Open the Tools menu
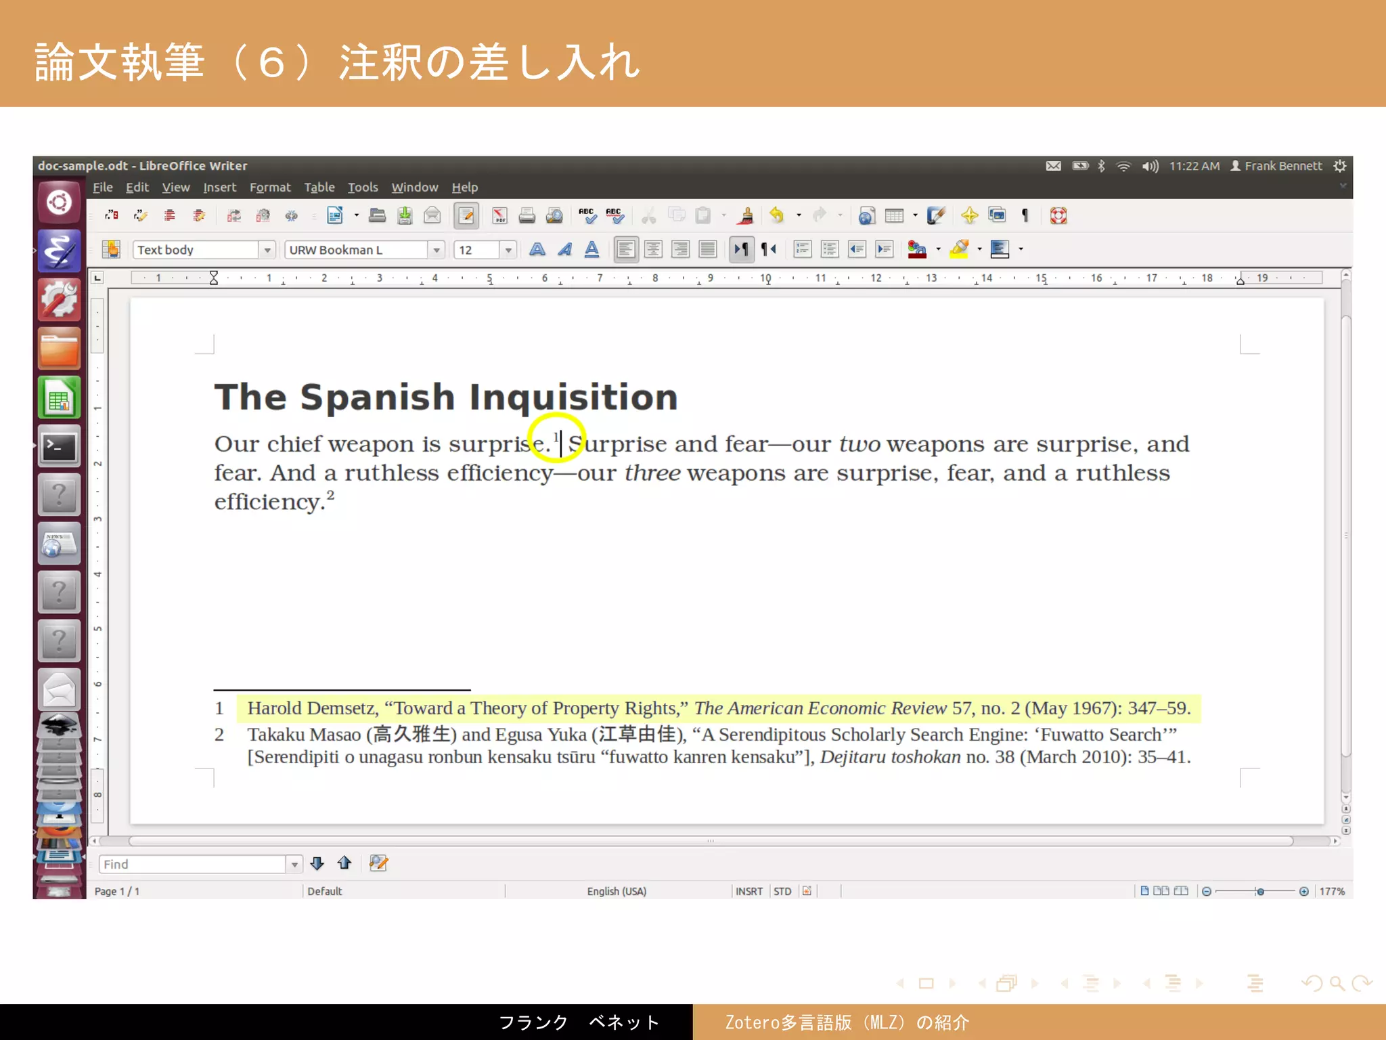1386x1040 pixels. pos(363,187)
